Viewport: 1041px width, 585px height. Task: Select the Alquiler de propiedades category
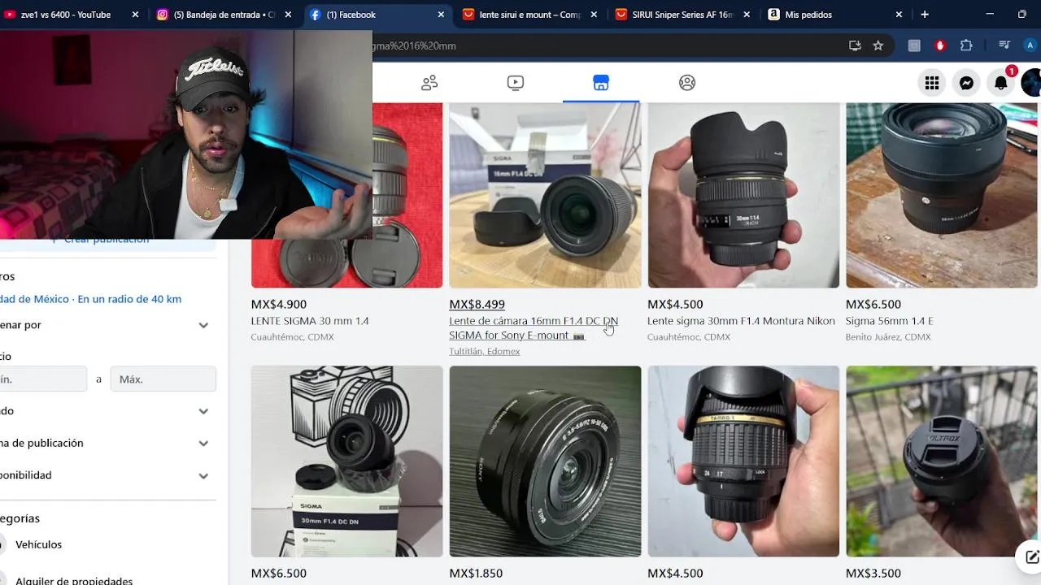click(73, 581)
